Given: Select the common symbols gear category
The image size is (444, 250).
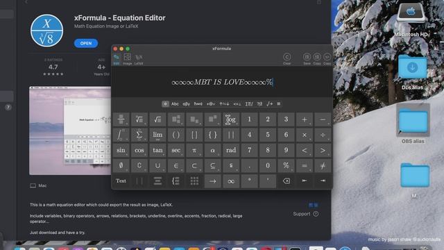Looking at the screenshot, I should coord(165,104).
